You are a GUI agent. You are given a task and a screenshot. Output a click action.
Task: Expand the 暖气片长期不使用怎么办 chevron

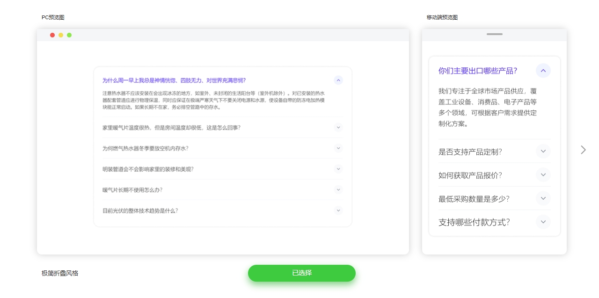(x=338, y=189)
